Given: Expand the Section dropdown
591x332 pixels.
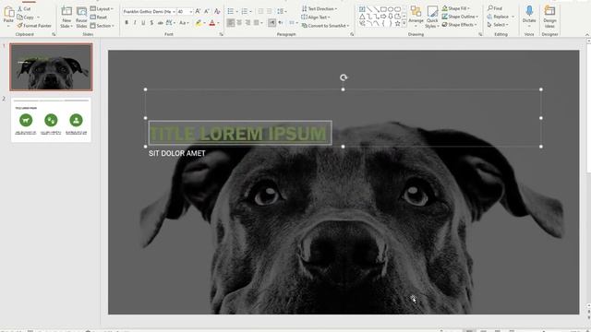Looking at the screenshot, I should click(103, 26).
